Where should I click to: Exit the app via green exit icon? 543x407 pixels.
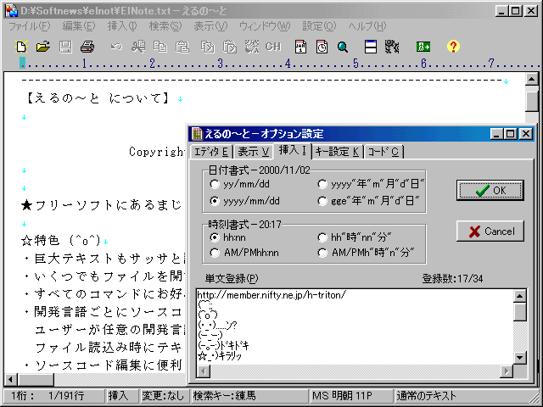tap(423, 47)
